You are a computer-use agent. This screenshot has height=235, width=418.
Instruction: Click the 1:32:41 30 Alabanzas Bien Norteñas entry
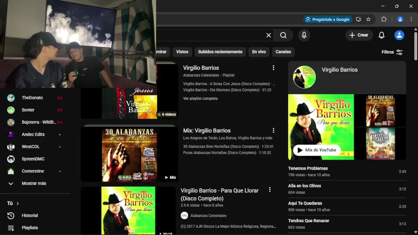click(228, 147)
